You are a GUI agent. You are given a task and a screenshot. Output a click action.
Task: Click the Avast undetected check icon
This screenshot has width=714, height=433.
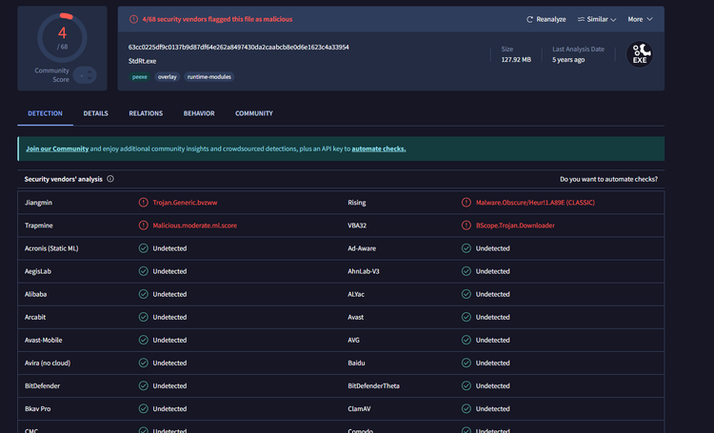pyautogui.click(x=466, y=317)
